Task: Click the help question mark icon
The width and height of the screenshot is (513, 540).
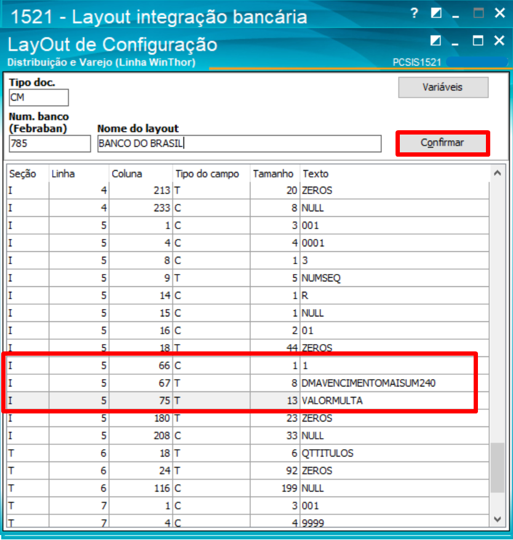Action: coord(413,12)
